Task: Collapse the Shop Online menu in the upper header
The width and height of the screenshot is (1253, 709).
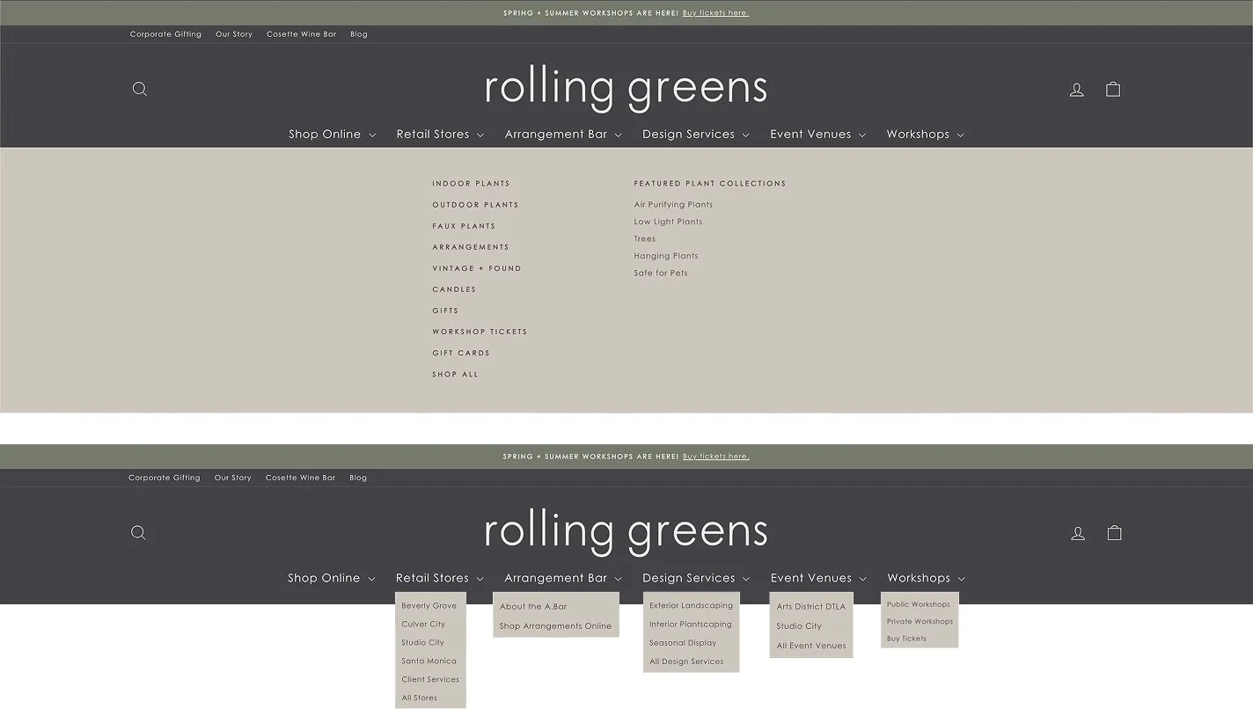Action: coord(333,135)
